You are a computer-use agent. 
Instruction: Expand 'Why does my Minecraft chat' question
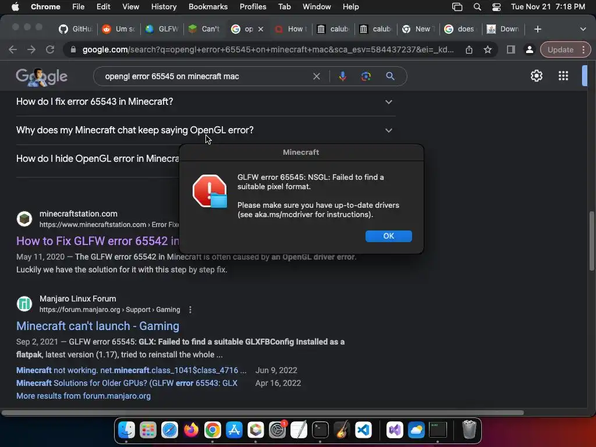[205, 130]
